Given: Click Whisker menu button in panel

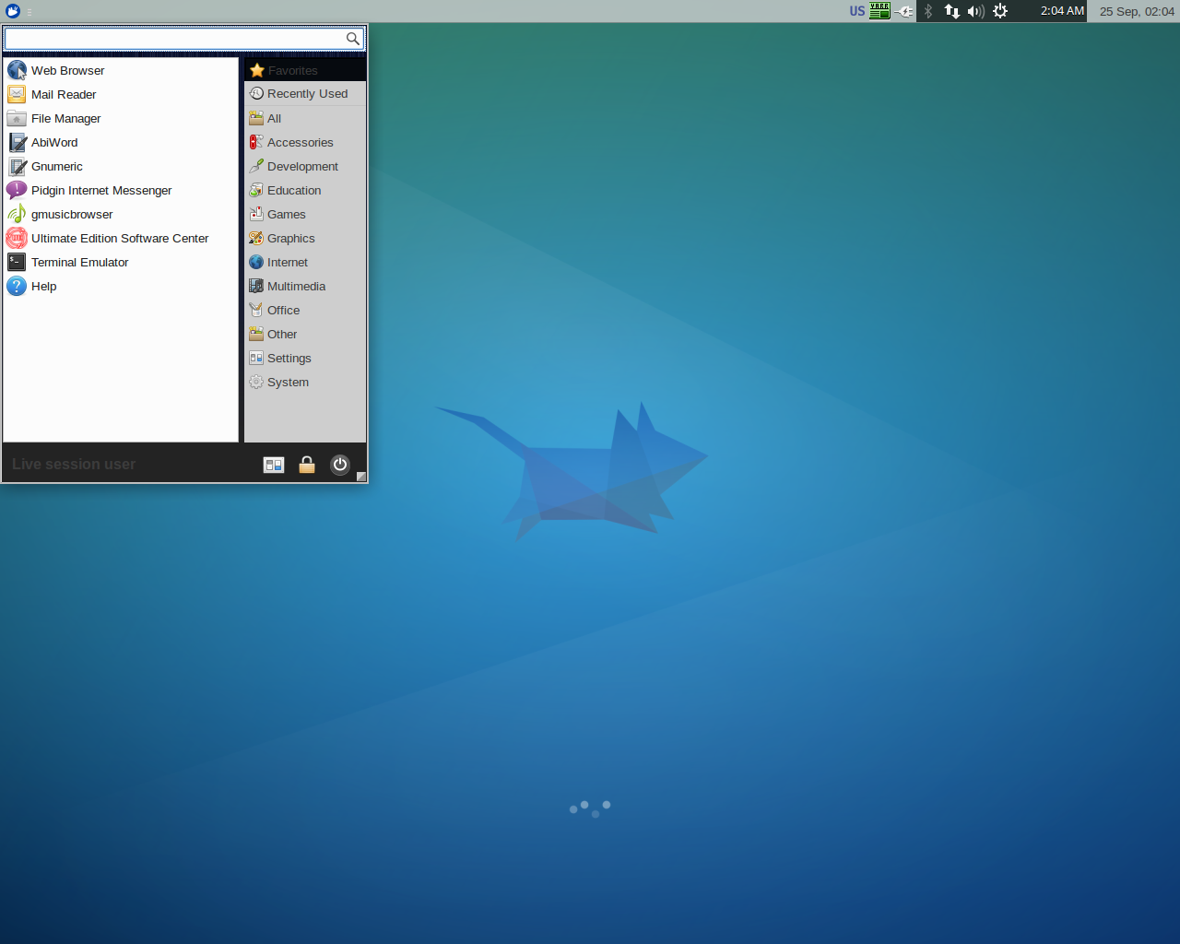Looking at the screenshot, I should click(13, 11).
